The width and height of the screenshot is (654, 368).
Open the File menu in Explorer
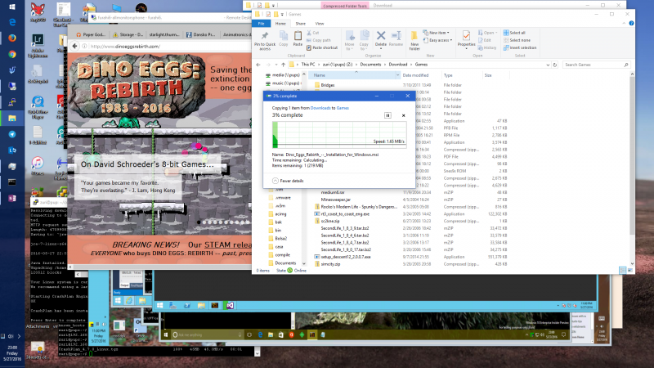262,24
